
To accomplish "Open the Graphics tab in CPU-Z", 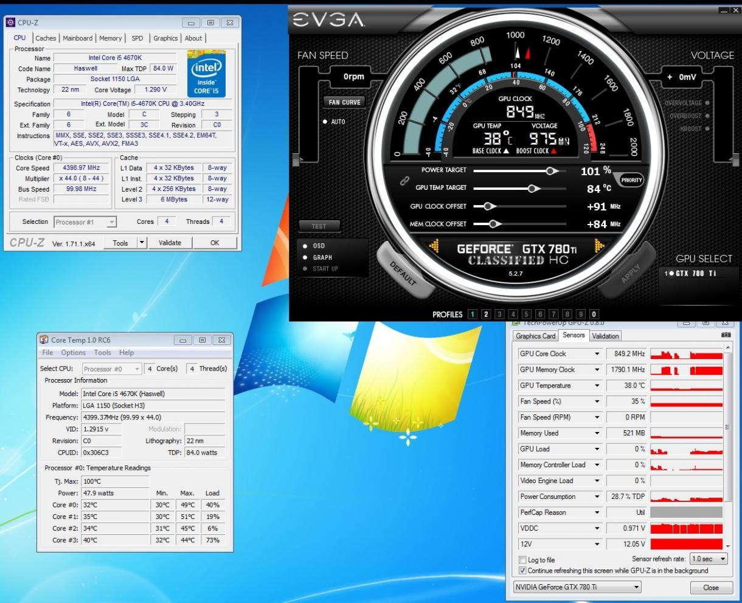I will (165, 38).
